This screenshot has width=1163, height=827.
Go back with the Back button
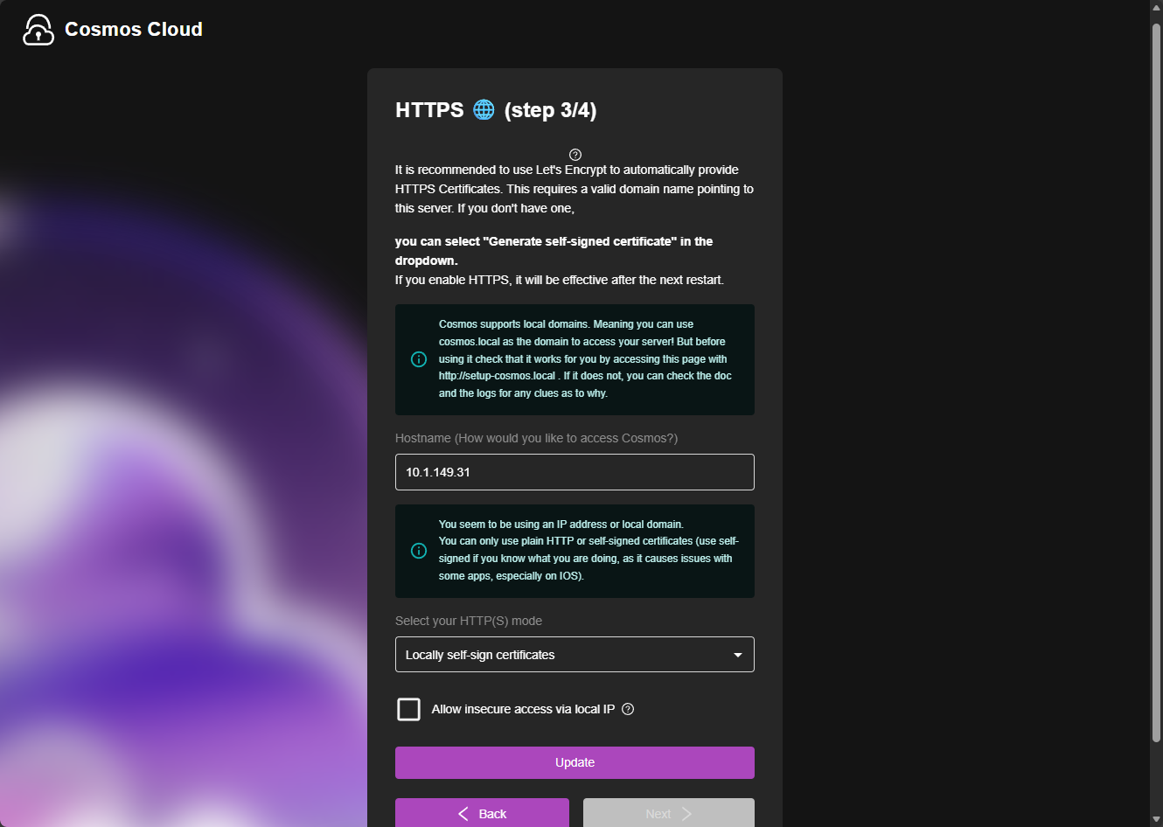pos(482,813)
